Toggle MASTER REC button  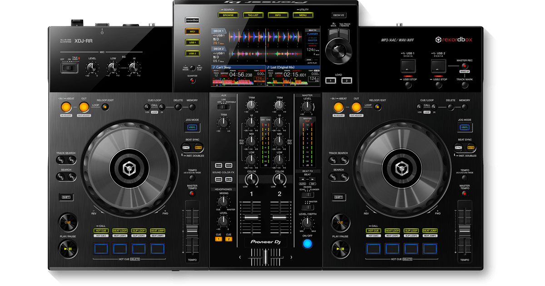464,66
